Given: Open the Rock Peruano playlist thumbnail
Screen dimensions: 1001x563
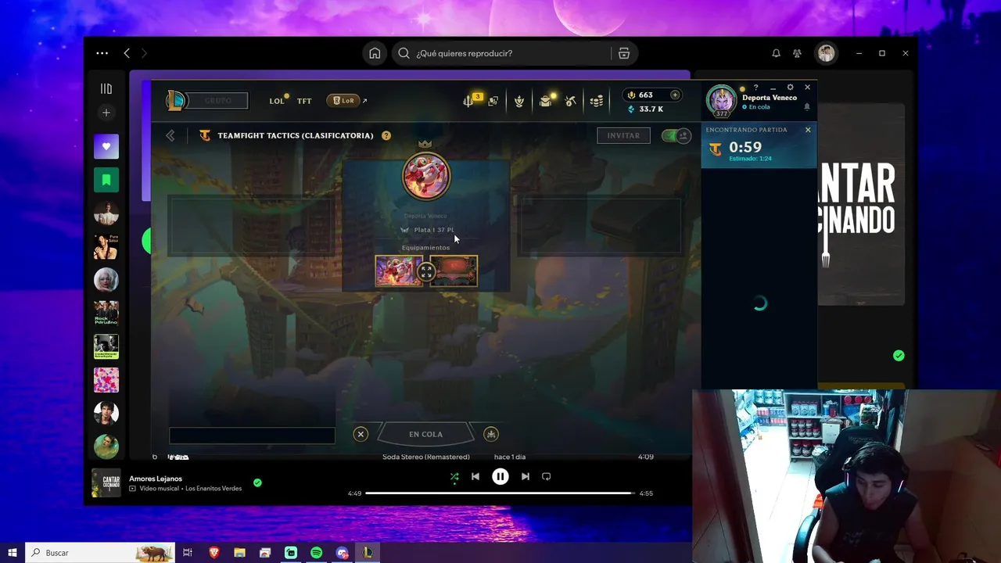Looking at the screenshot, I should [x=106, y=313].
